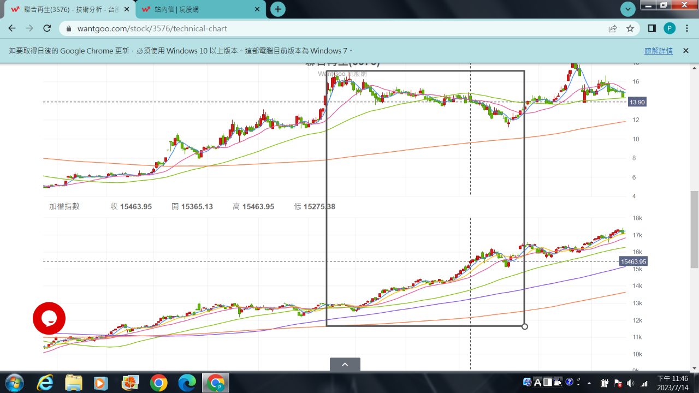Screen dimensions: 699x393
Task: Open a new tab with plus button
Action: [x=278, y=9]
